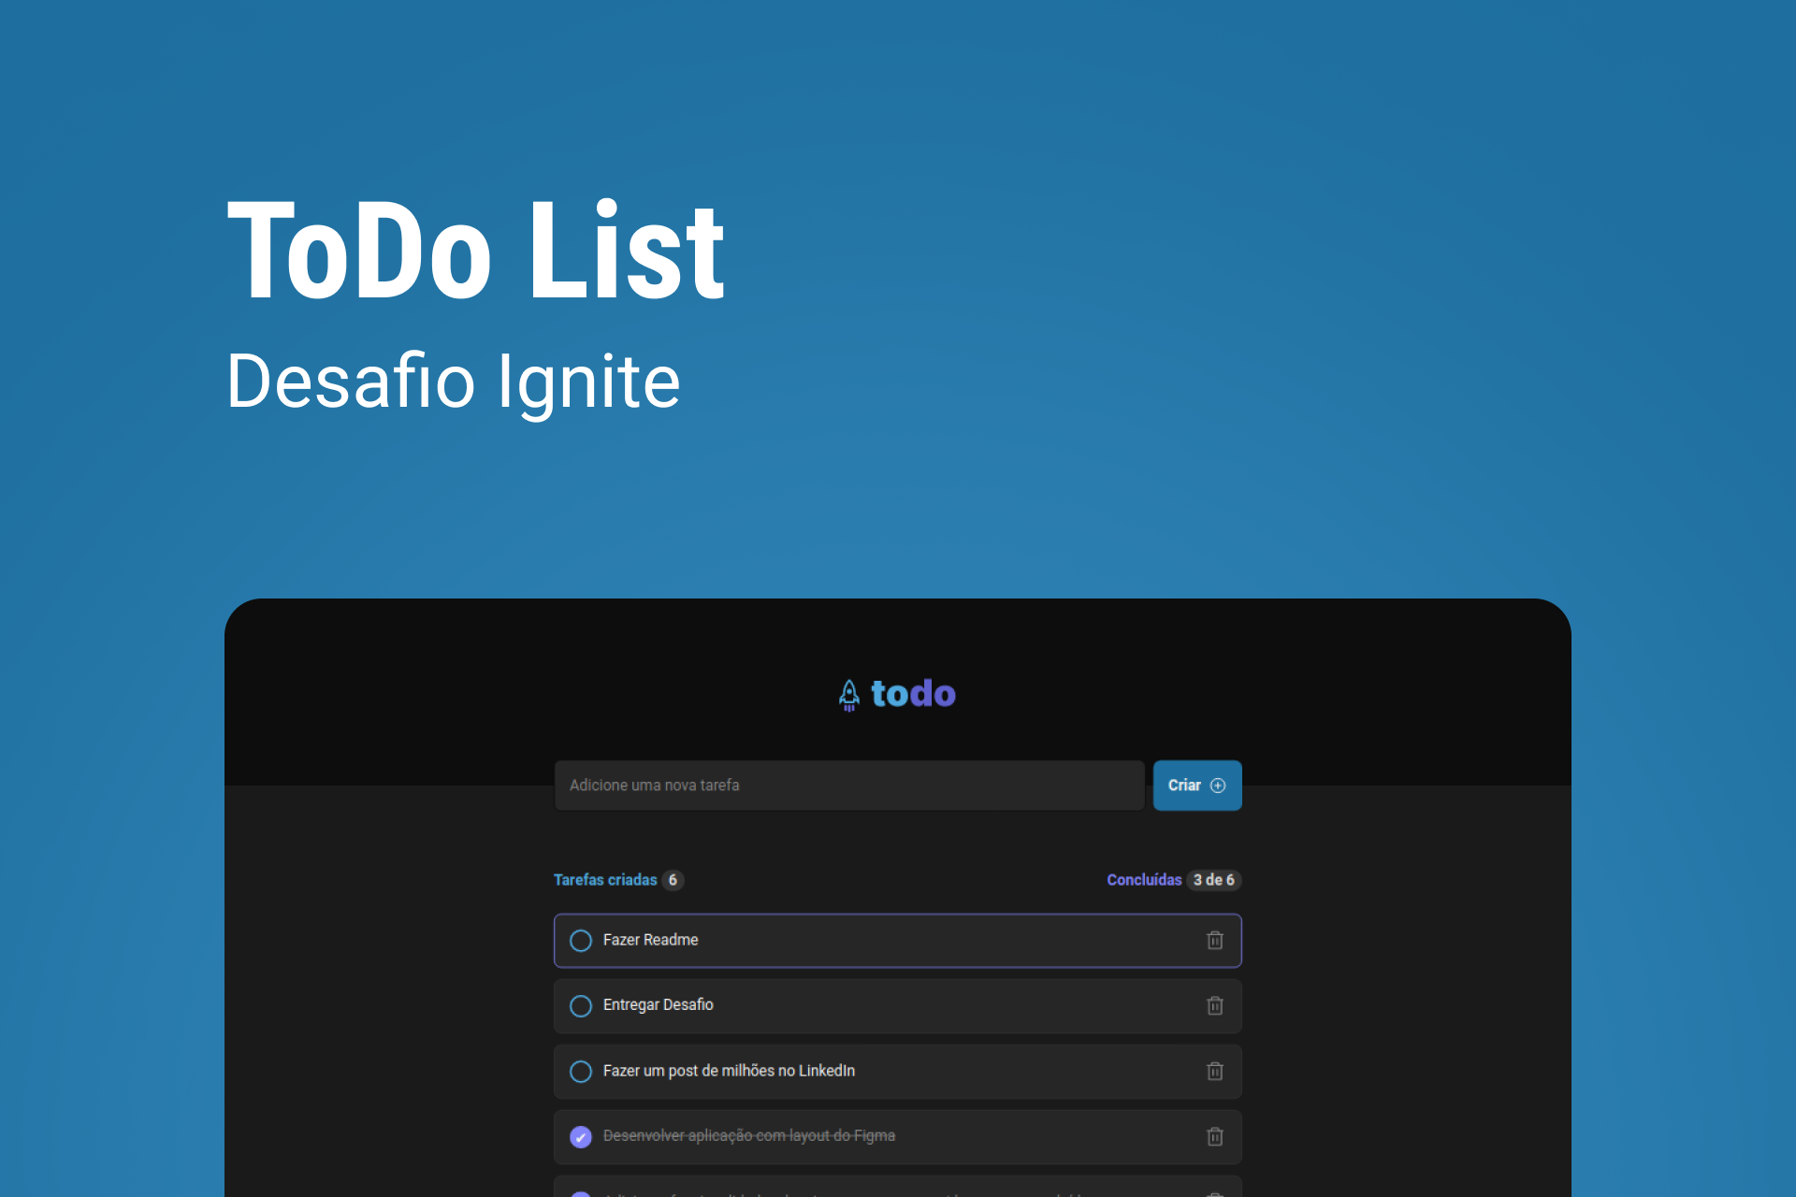Click the Desafio Ignite subtitle

point(453,382)
